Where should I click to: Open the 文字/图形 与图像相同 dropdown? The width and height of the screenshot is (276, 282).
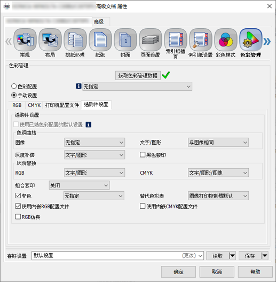tap(218, 143)
